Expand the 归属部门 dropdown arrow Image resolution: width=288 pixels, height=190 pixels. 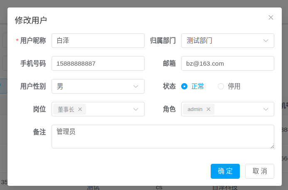pos(266,41)
